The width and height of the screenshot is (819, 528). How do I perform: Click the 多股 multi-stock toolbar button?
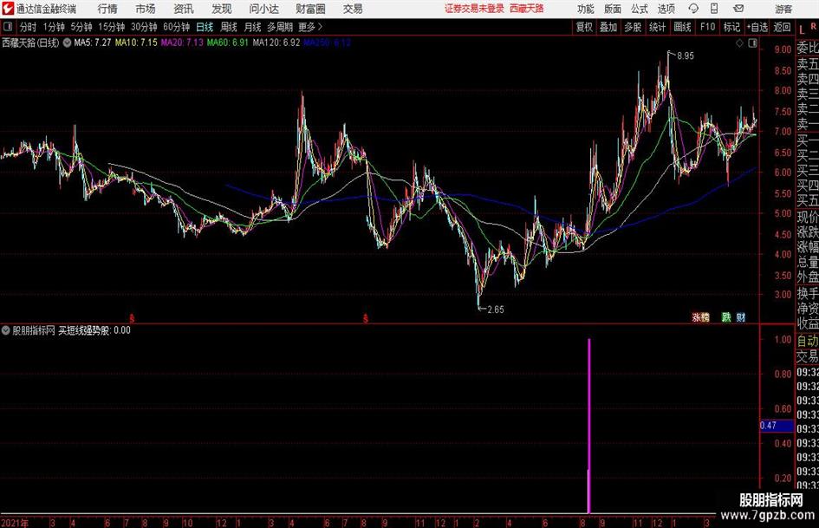pos(633,27)
